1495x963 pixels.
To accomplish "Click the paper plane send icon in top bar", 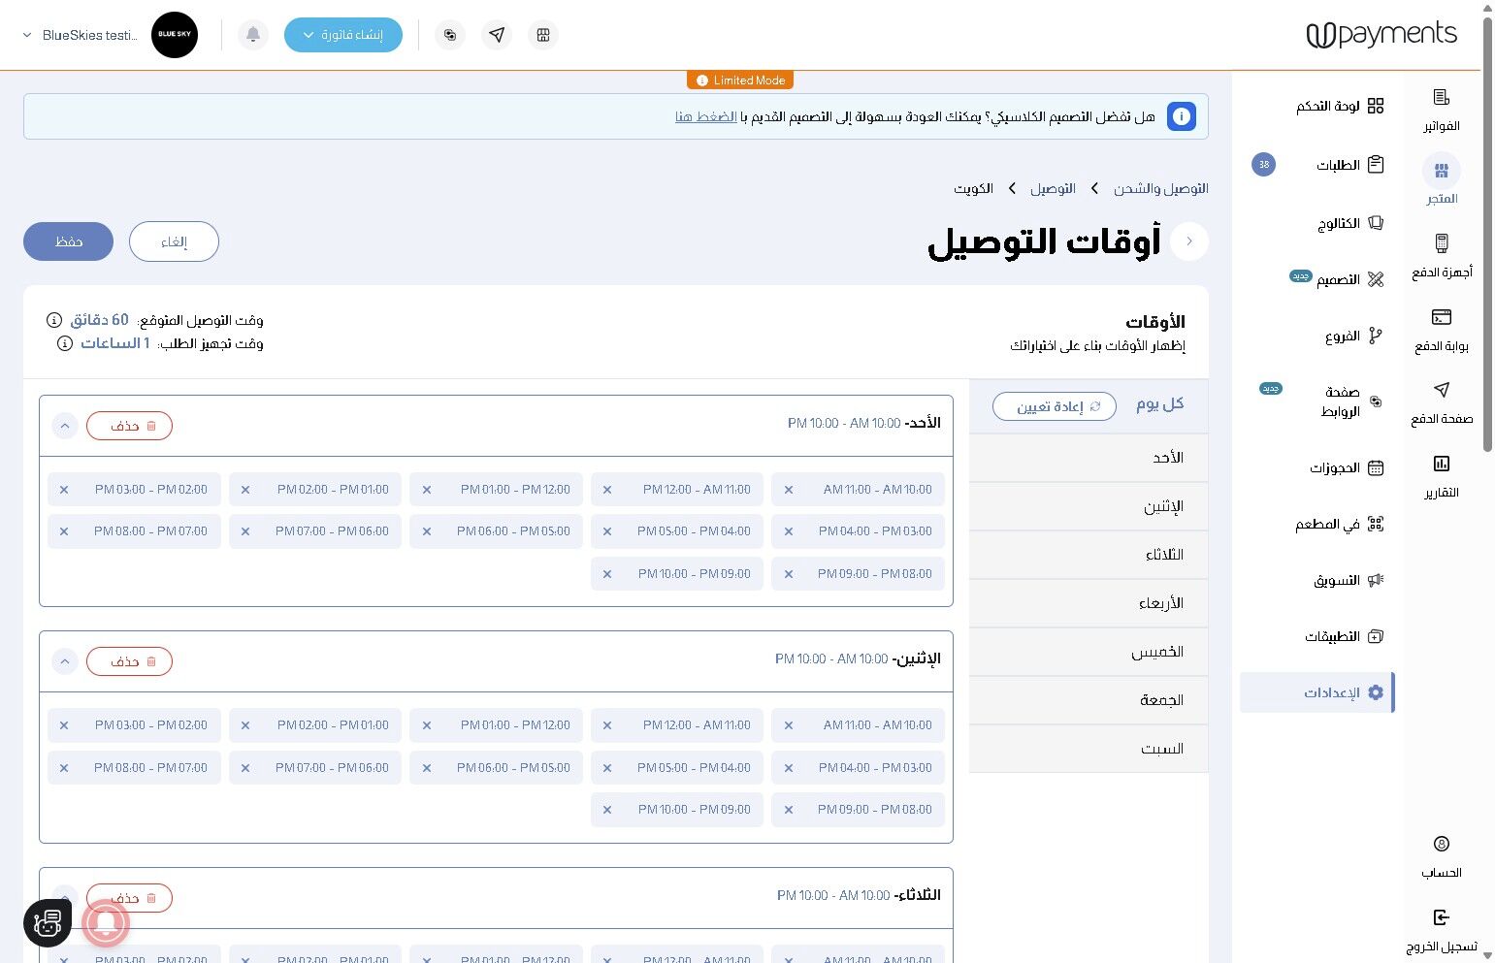I will click(497, 35).
